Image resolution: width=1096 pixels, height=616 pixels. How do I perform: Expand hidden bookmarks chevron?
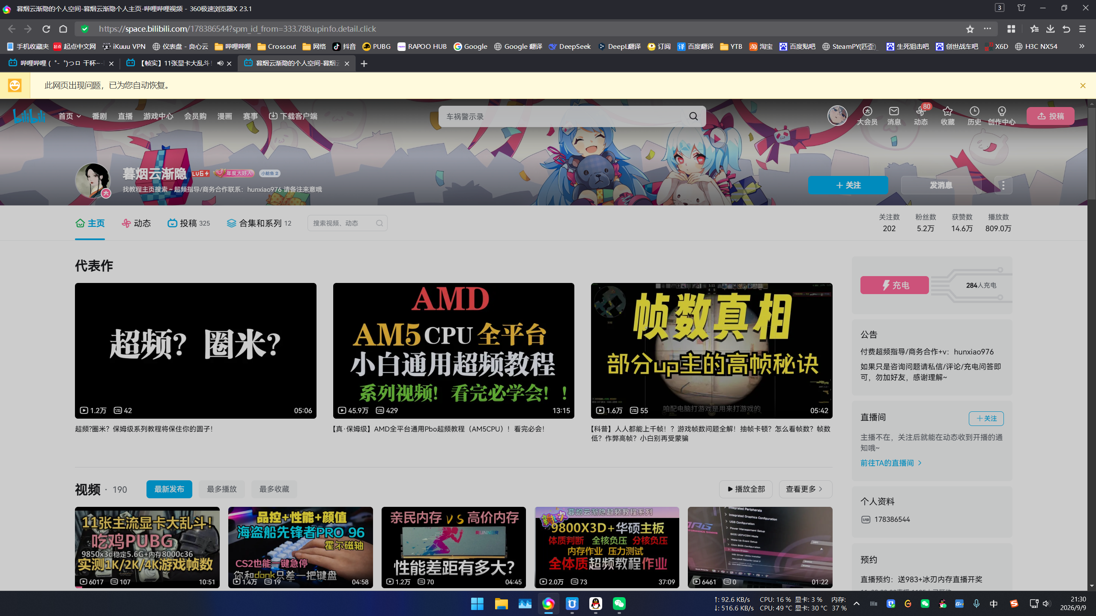pos(1082,46)
